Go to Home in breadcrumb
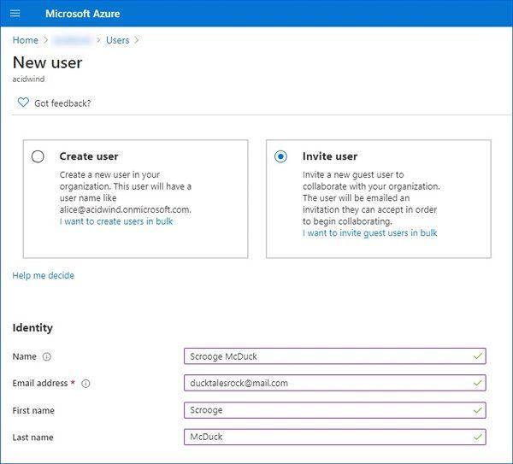 25,40
